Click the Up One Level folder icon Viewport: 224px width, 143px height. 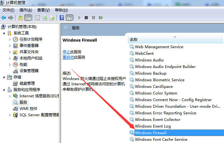click(21, 18)
